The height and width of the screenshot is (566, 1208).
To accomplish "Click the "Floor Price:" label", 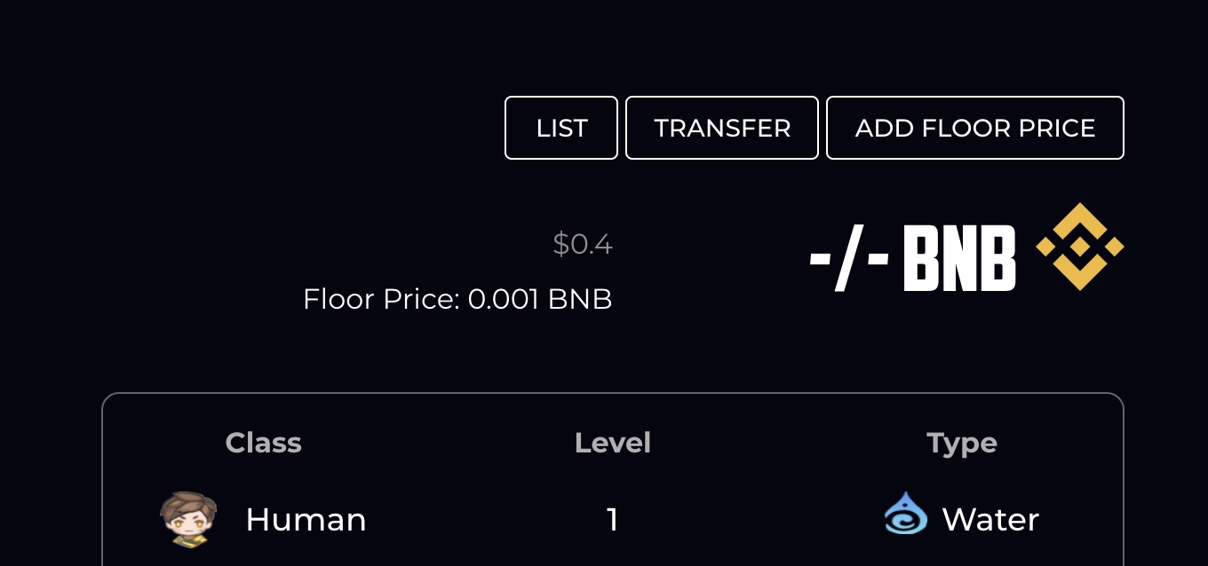I will click(381, 299).
